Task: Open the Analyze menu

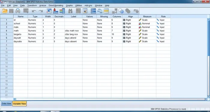Action: (x=43, y=5)
